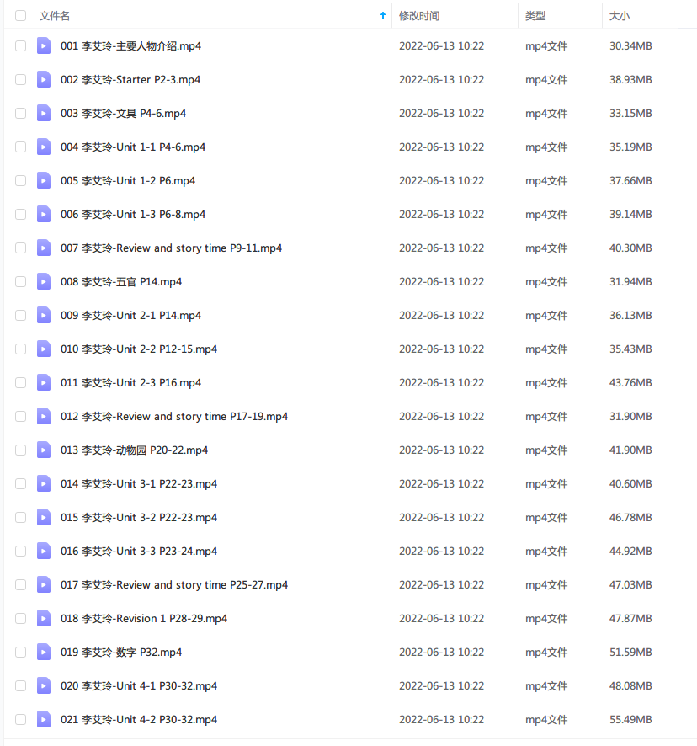Click the video thumbnail icon for 008 五官 P14

(44, 281)
